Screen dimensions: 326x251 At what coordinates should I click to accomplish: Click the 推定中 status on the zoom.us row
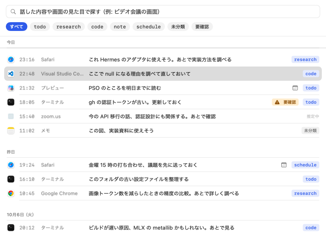click(313, 116)
